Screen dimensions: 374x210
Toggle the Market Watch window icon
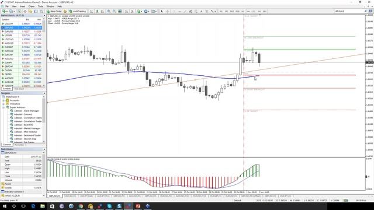pyautogui.click(x=19, y=11)
